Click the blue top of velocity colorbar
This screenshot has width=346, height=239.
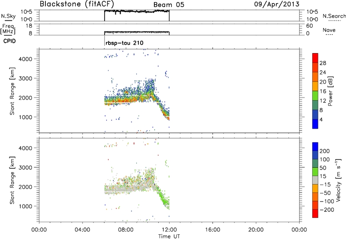315,147
